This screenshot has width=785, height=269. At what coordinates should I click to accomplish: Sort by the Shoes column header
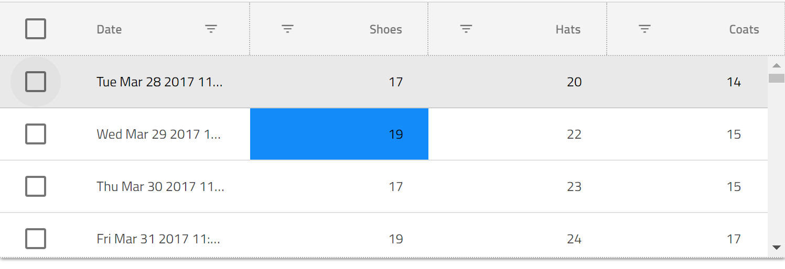click(385, 29)
